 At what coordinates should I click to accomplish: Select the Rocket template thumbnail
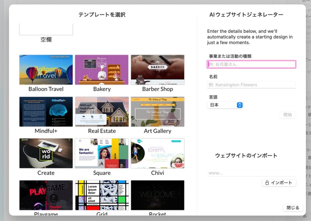point(158,195)
